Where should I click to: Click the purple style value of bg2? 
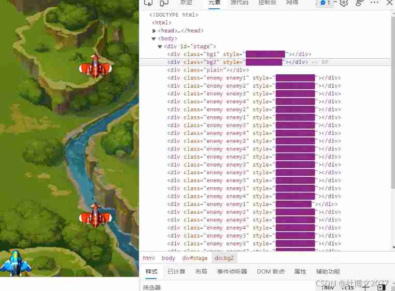click(x=264, y=62)
